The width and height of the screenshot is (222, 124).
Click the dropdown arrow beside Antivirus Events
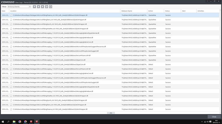tap(30, 7)
